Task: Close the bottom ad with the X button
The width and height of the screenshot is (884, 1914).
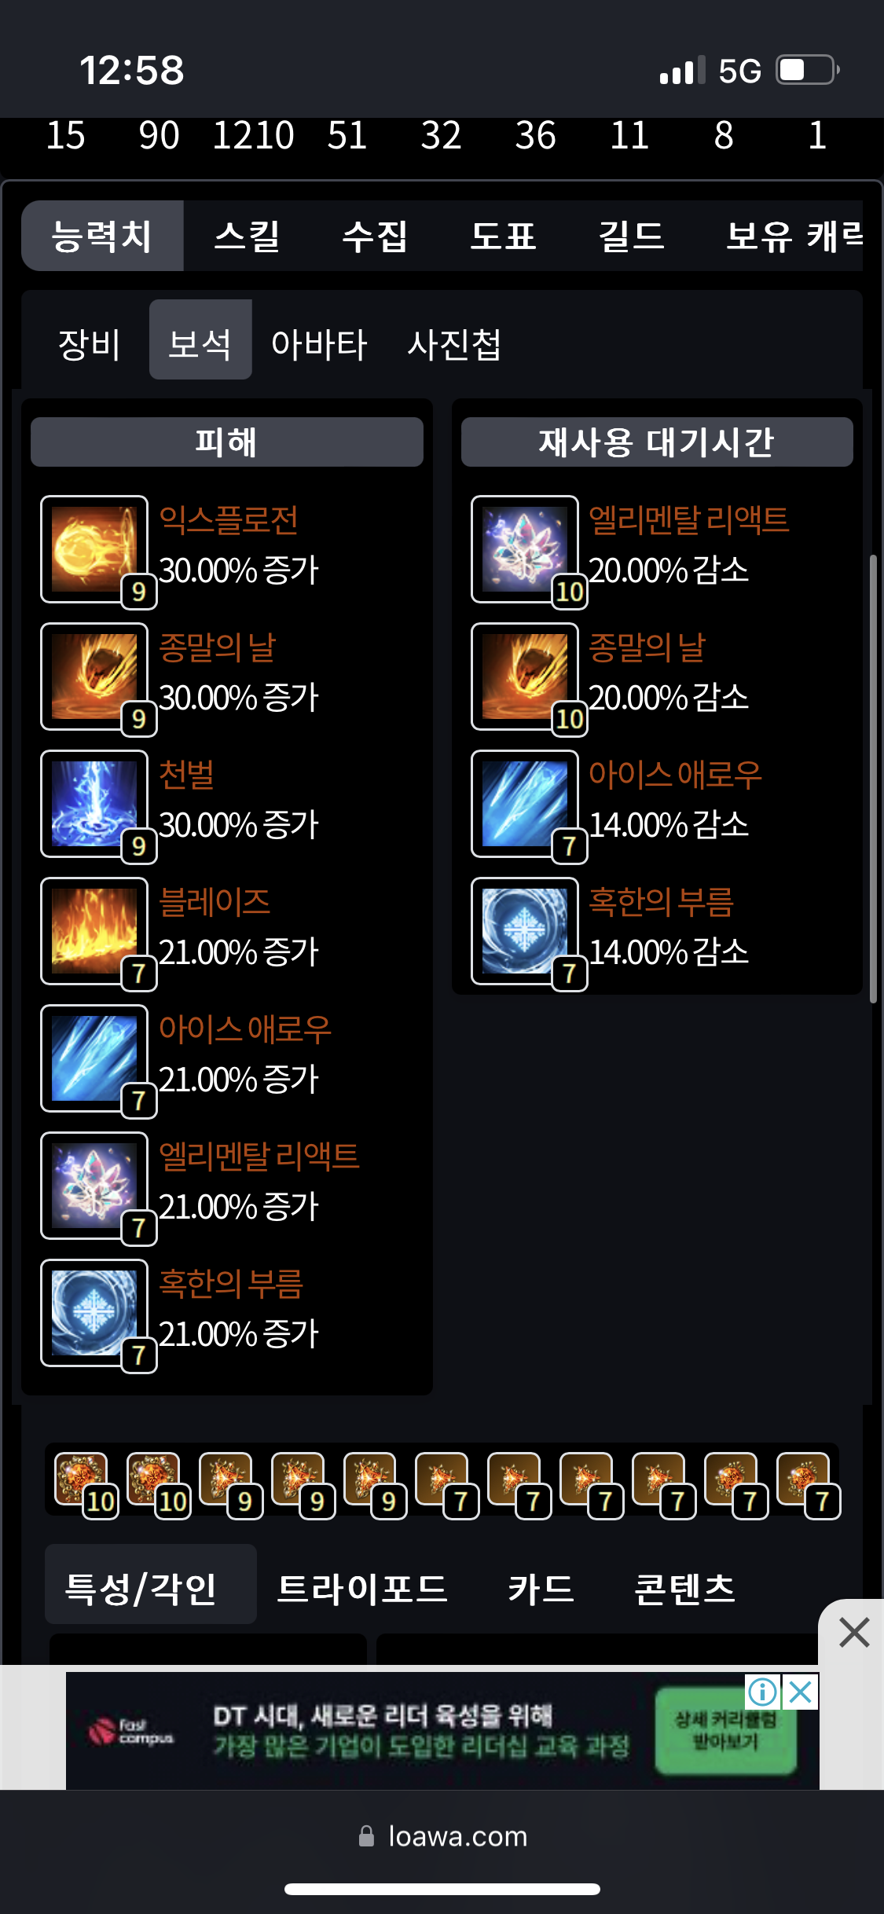Action: [x=853, y=1632]
